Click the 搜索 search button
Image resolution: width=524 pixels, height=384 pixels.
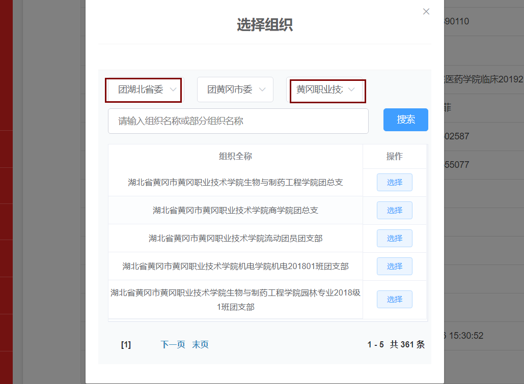coord(405,120)
